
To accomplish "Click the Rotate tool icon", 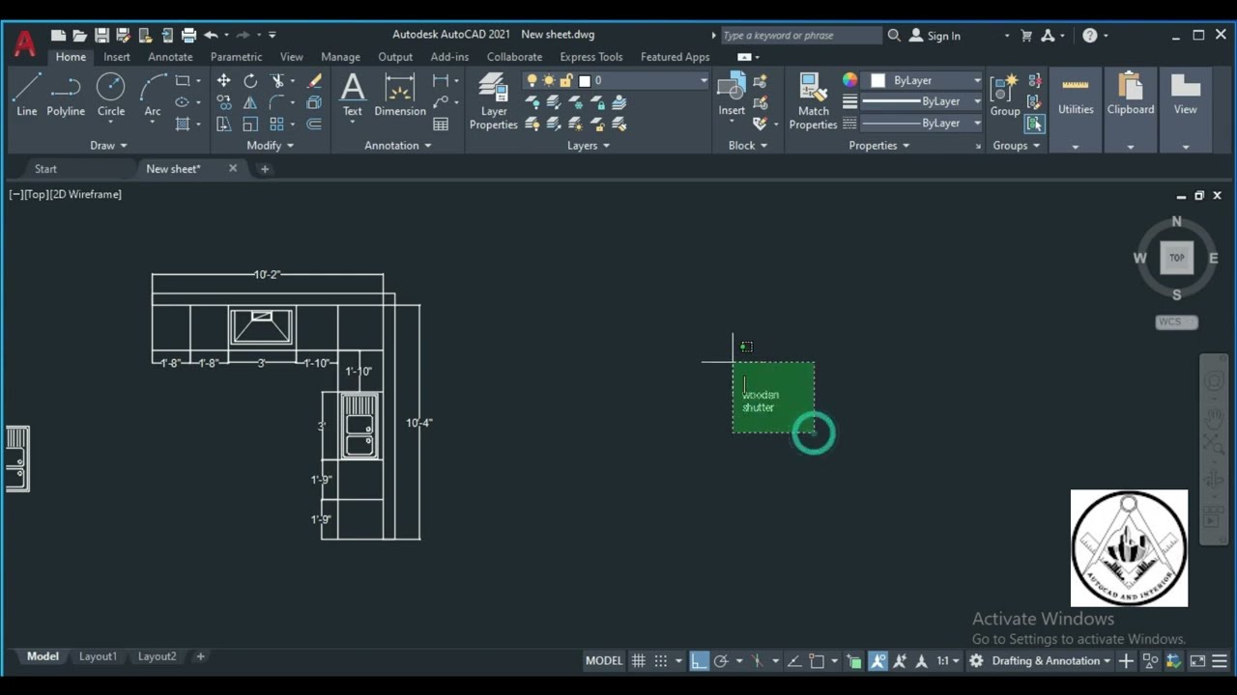I will 250,81.
